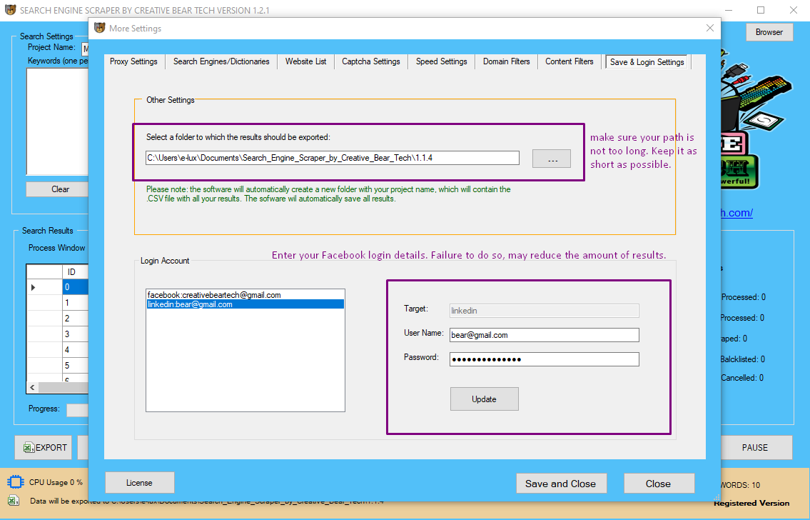Click the results table left scroll arrow
This screenshot has width=810, height=520.
(x=33, y=387)
